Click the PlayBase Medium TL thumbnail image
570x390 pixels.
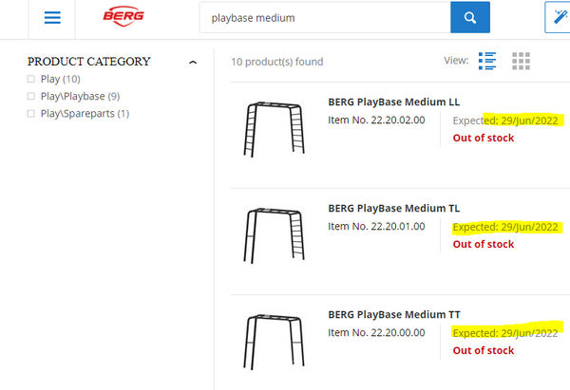[x=272, y=234]
